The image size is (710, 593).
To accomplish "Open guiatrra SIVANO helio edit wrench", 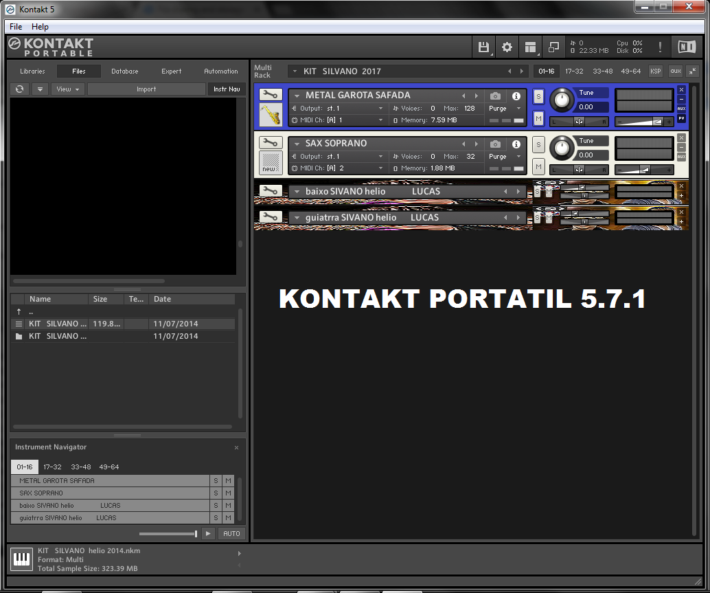I will coord(271,216).
